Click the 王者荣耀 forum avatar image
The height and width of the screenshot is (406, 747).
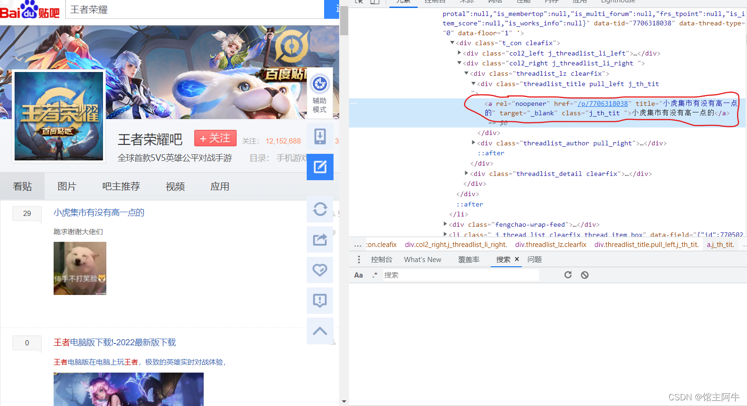tap(59, 116)
